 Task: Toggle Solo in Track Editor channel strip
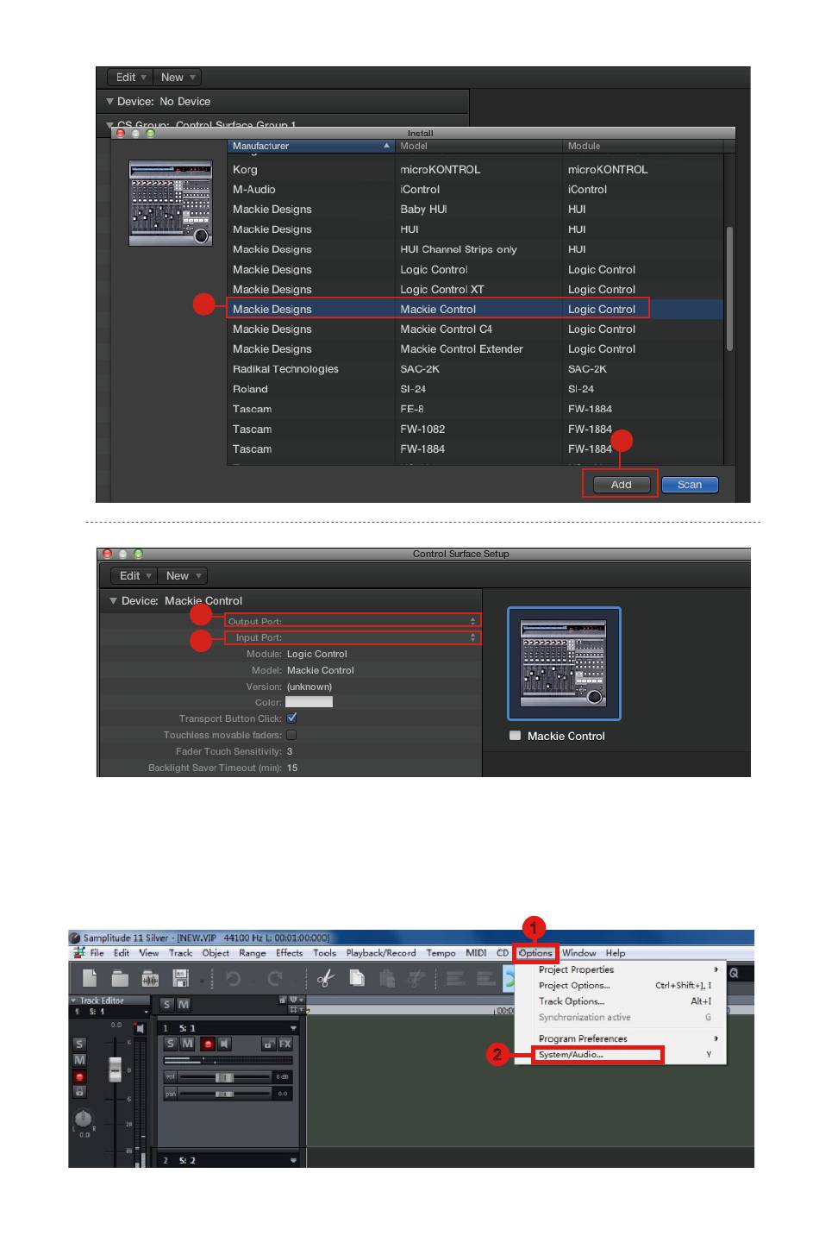coord(79,1044)
